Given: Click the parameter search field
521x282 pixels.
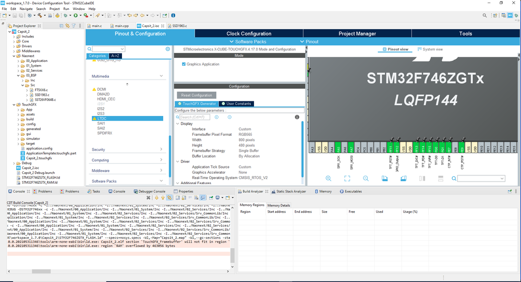Looking at the screenshot, I should pyautogui.click(x=195, y=117).
